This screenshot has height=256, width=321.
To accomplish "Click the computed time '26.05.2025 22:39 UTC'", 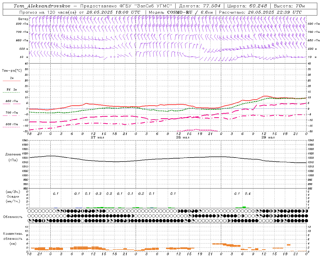I will click(x=275, y=12).
